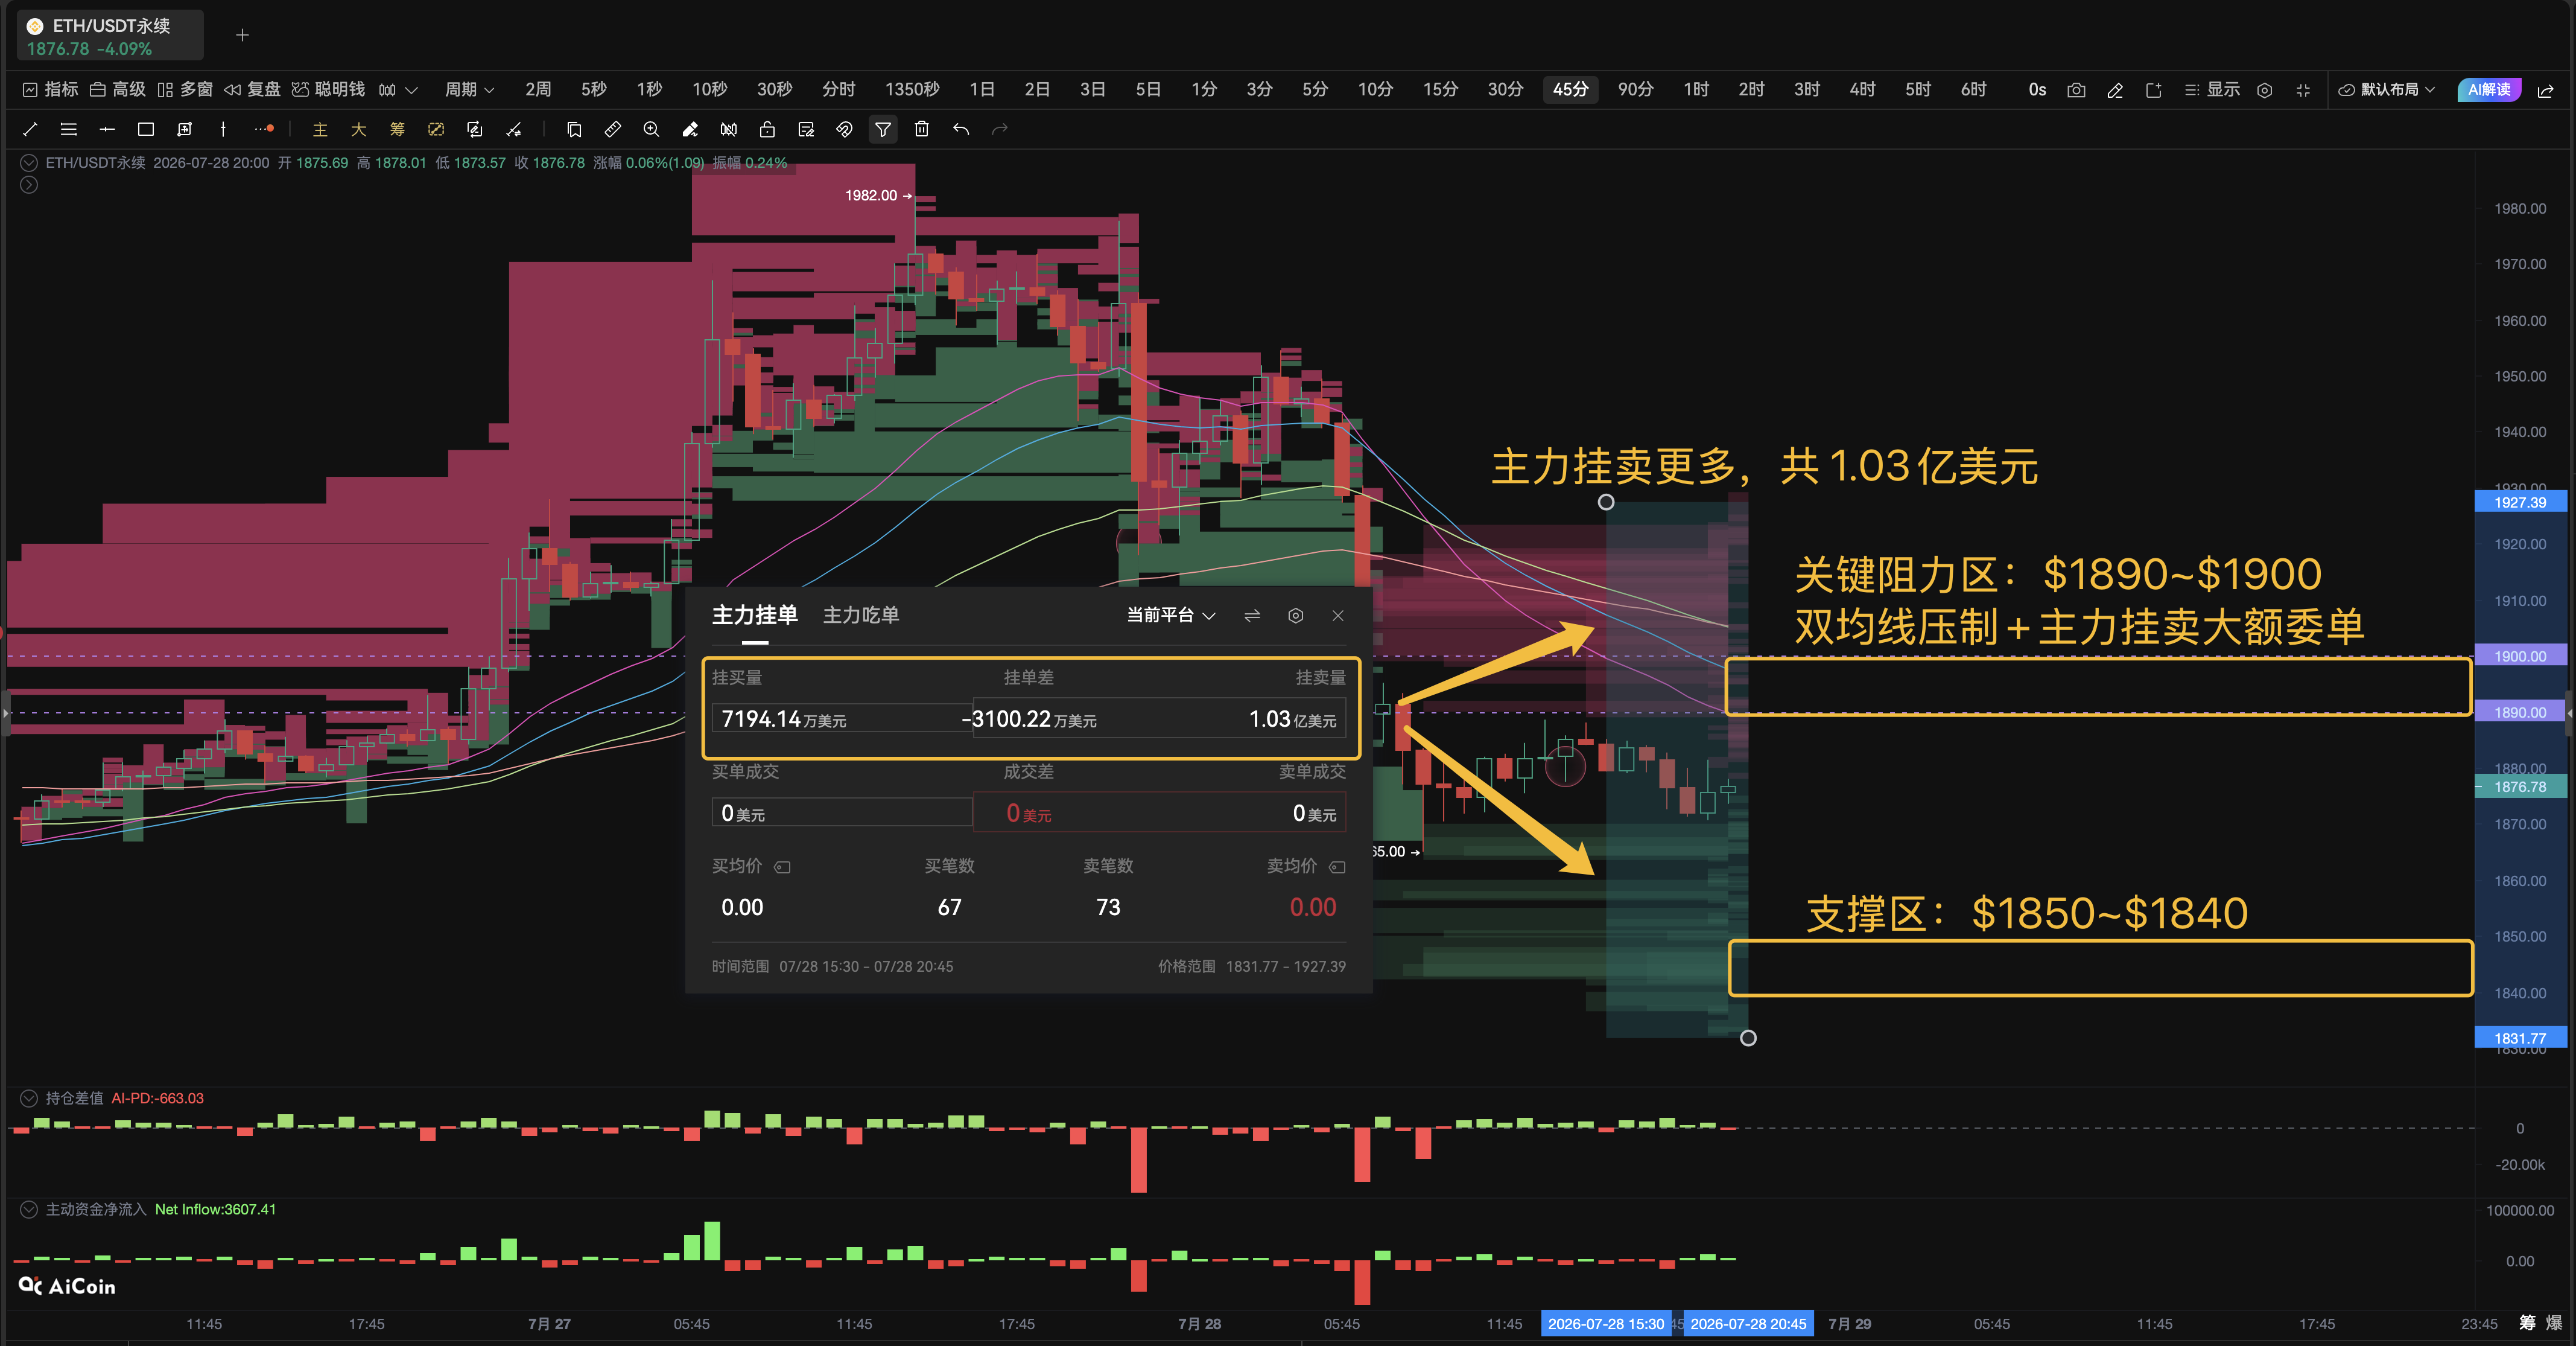Add a new chart tab with plus
2576x1346 pixels.
tap(242, 36)
